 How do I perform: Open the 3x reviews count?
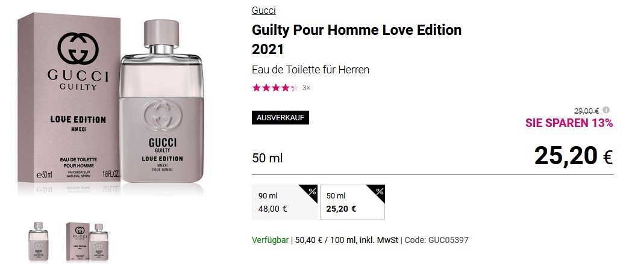(x=306, y=88)
